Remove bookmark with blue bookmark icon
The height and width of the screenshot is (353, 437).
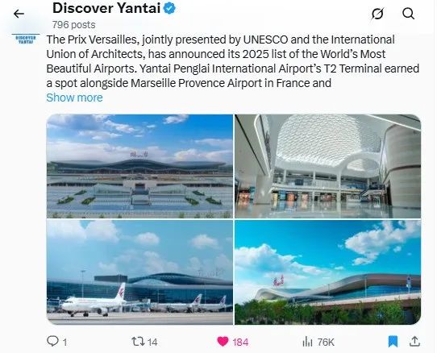point(393,342)
